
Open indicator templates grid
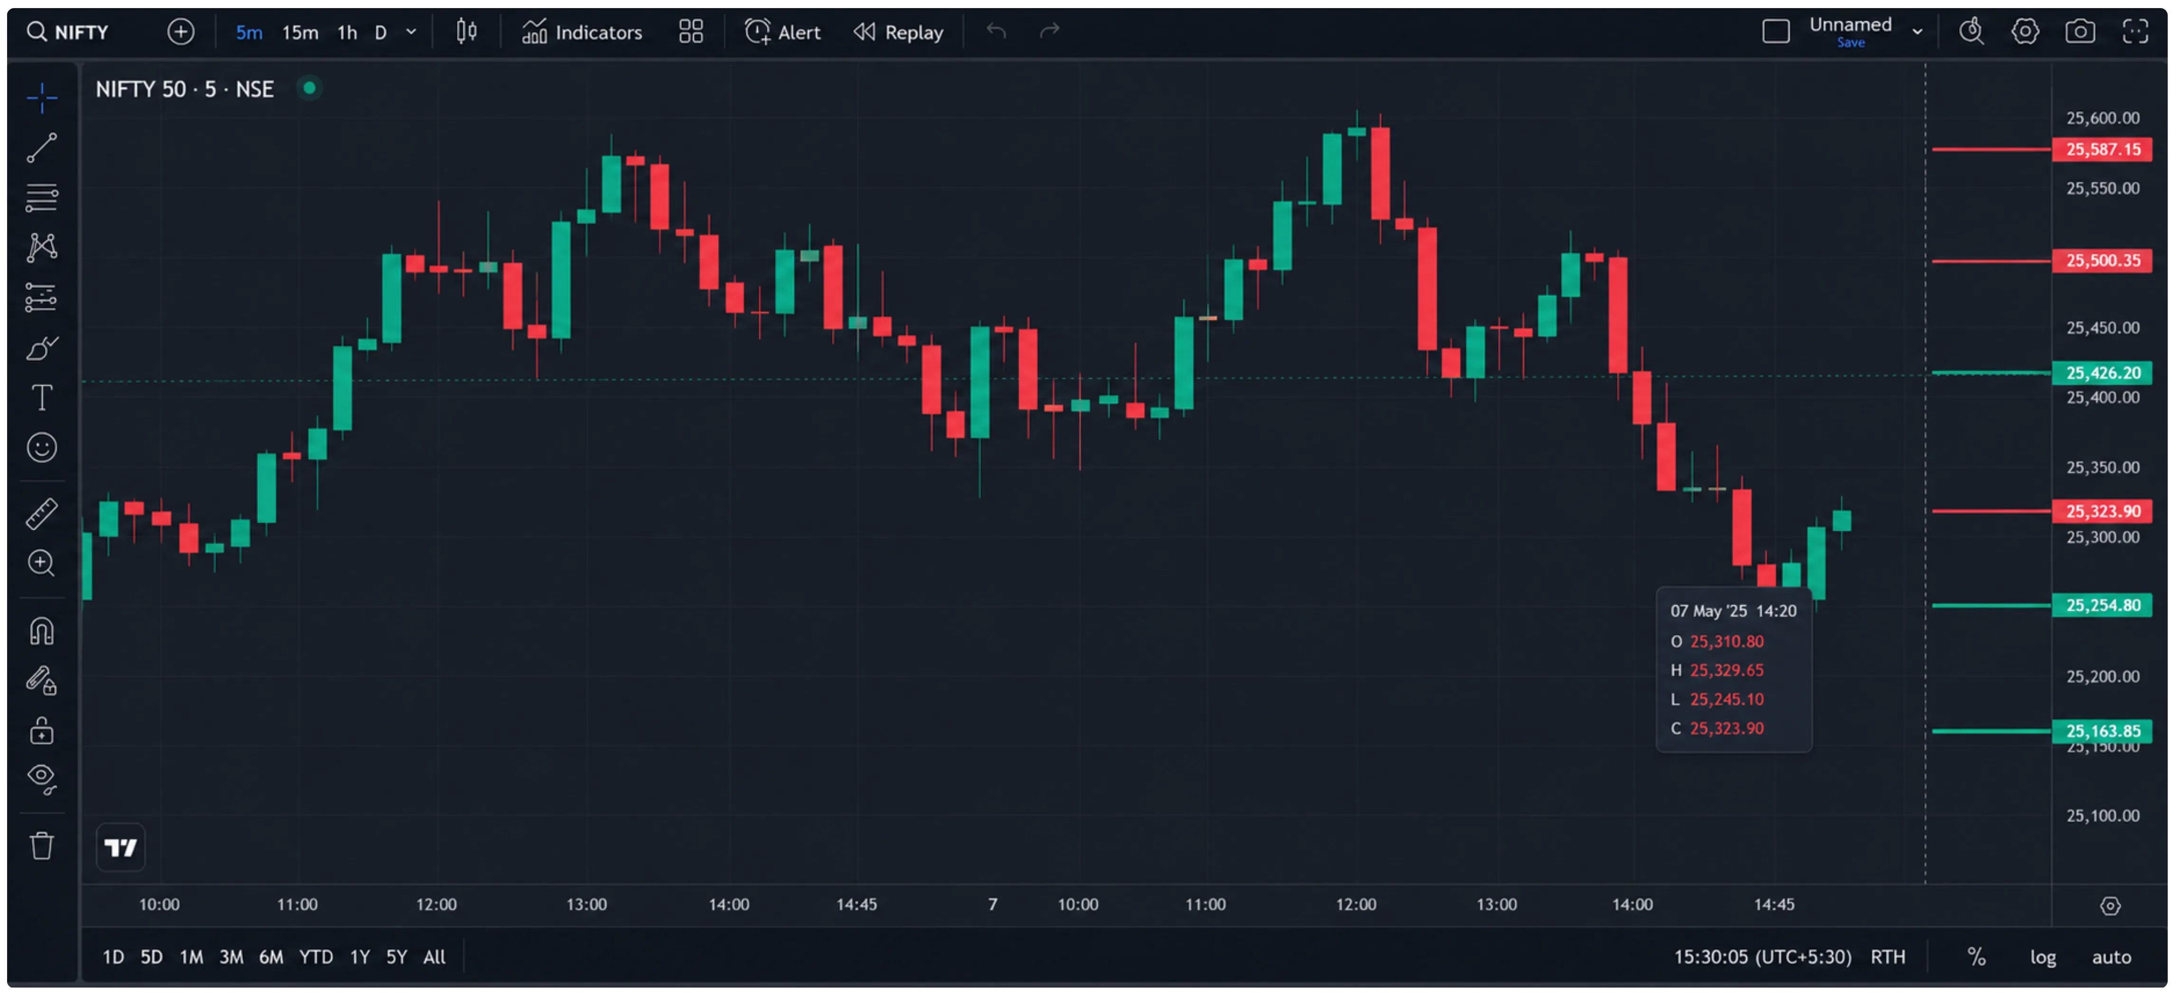tap(691, 32)
